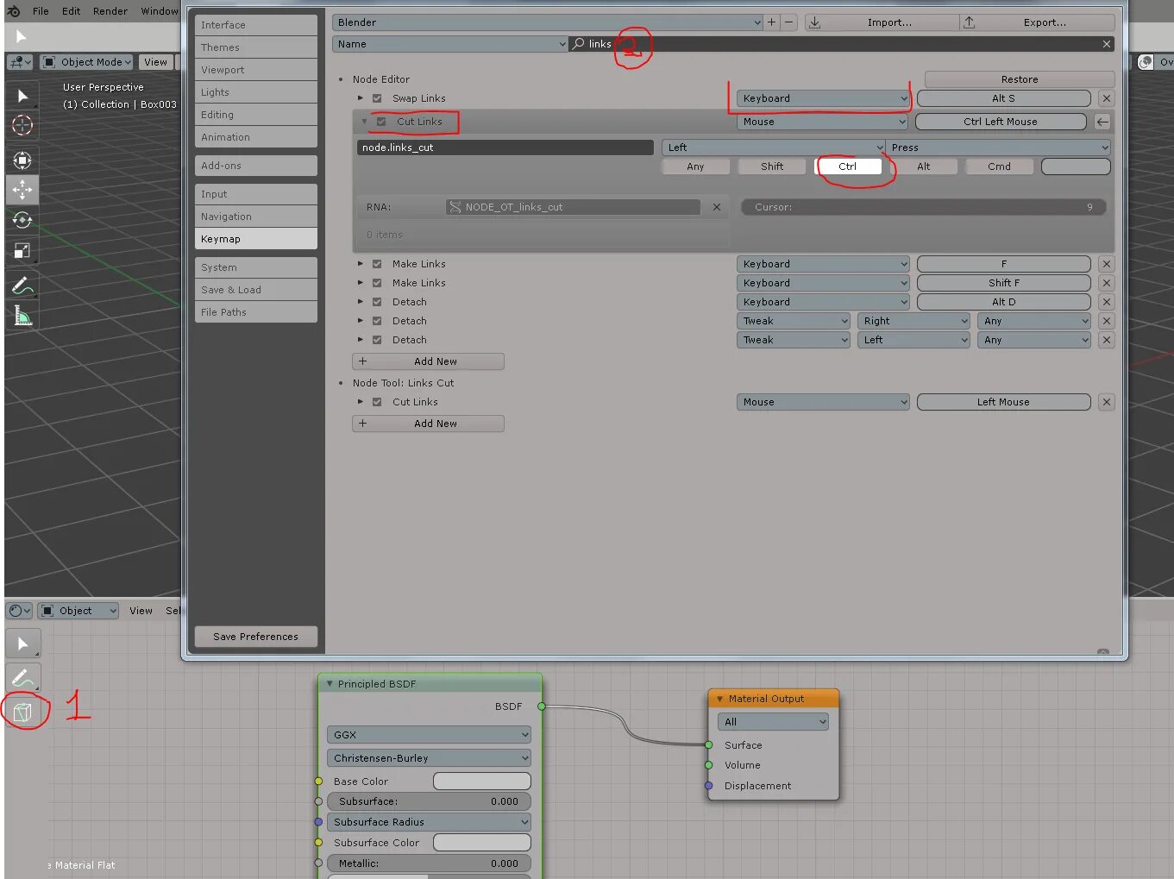Switch to the Themes preferences tab
Image resolution: width=1174 pixels, height=879 pixels.
point(256,47)
